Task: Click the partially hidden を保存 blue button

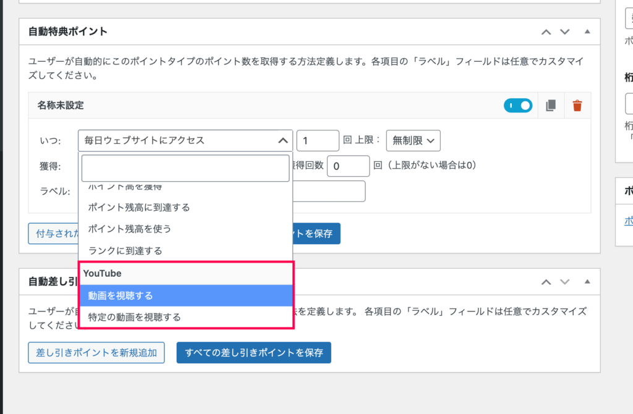Action: tap(316, 234)
